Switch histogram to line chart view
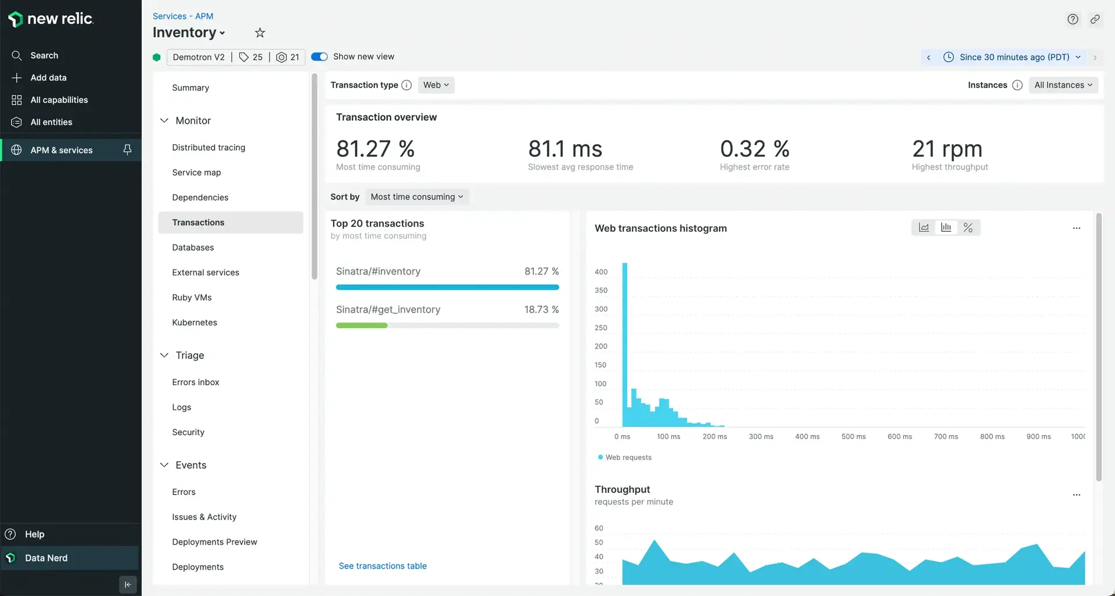This screenshot has height=596, width=1115. click(923, 228)
